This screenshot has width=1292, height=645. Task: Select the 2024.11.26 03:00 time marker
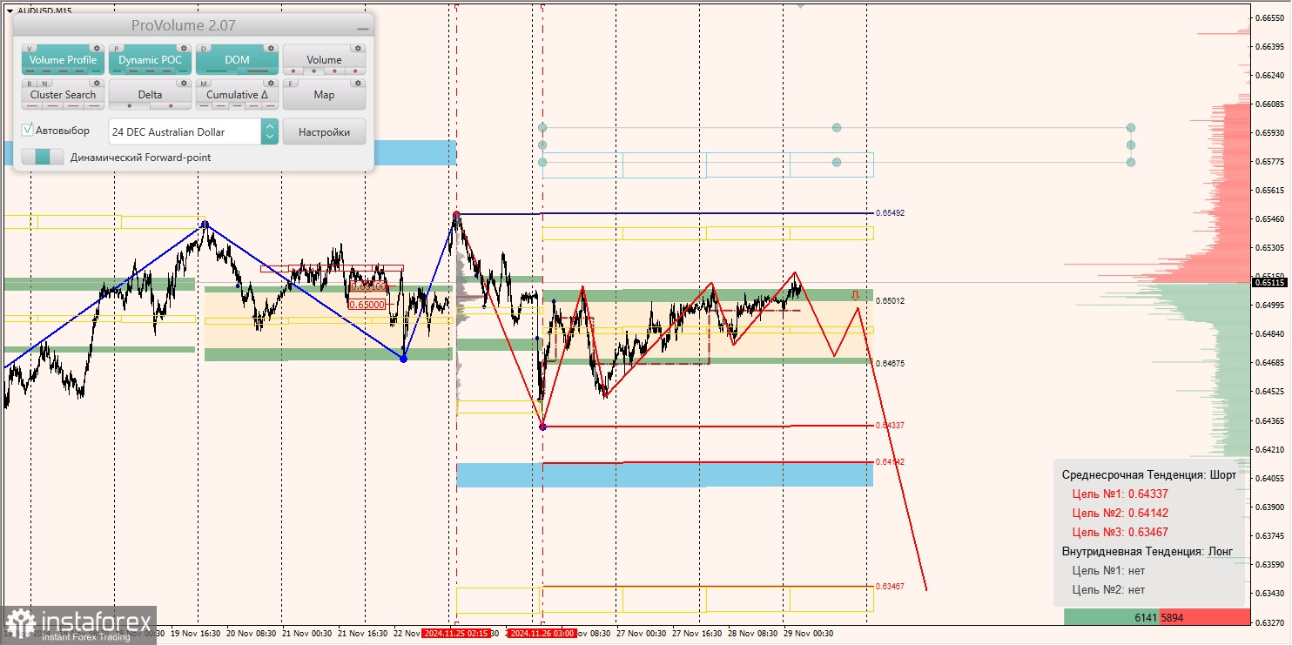[542, 634]
